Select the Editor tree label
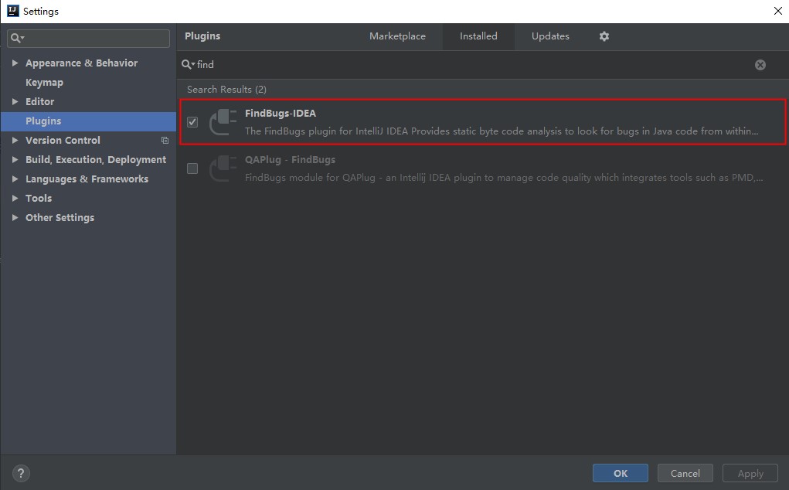789x490 pixels. pyautogui.click(x=39, y=101)
